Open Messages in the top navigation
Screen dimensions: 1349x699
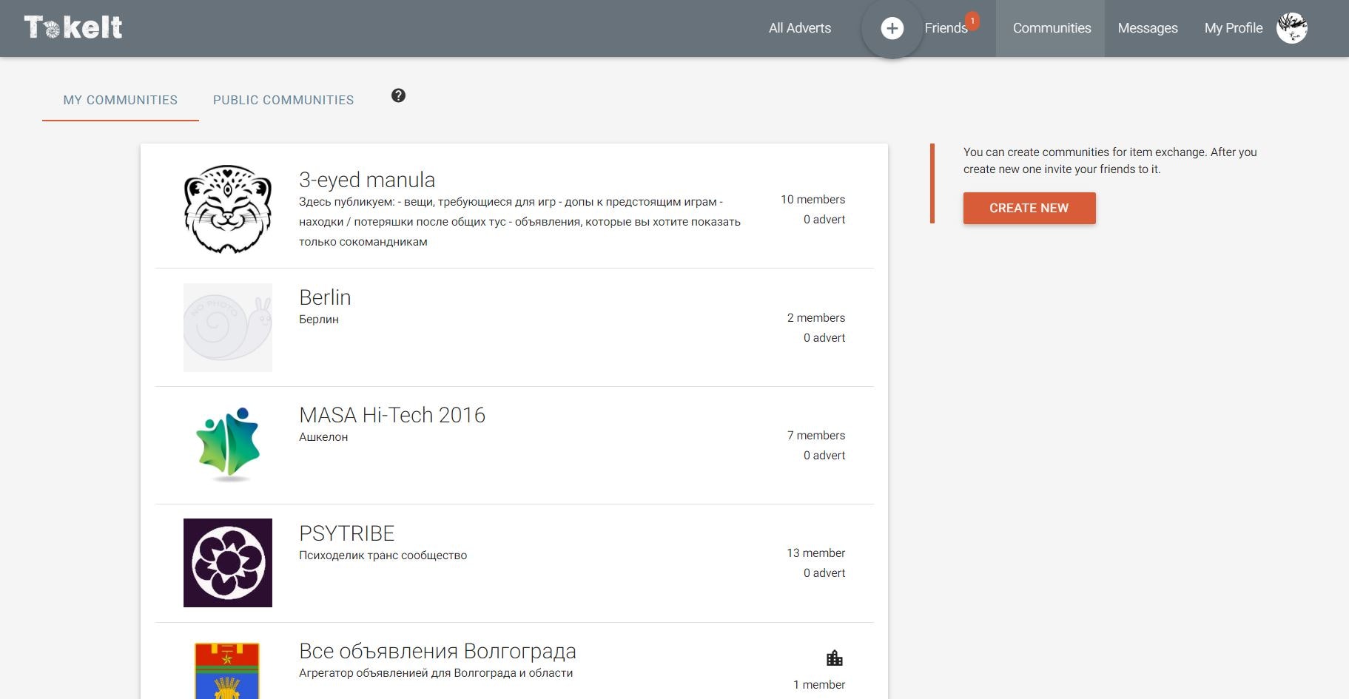(x=1148, y=28)
